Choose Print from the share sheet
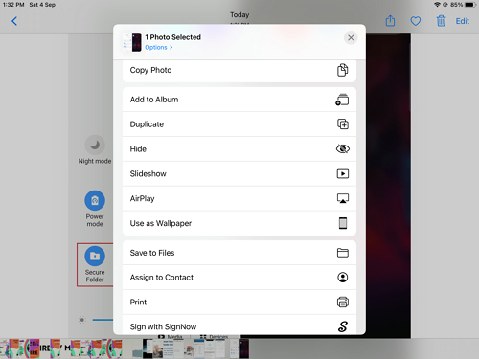 pos(239,302)
